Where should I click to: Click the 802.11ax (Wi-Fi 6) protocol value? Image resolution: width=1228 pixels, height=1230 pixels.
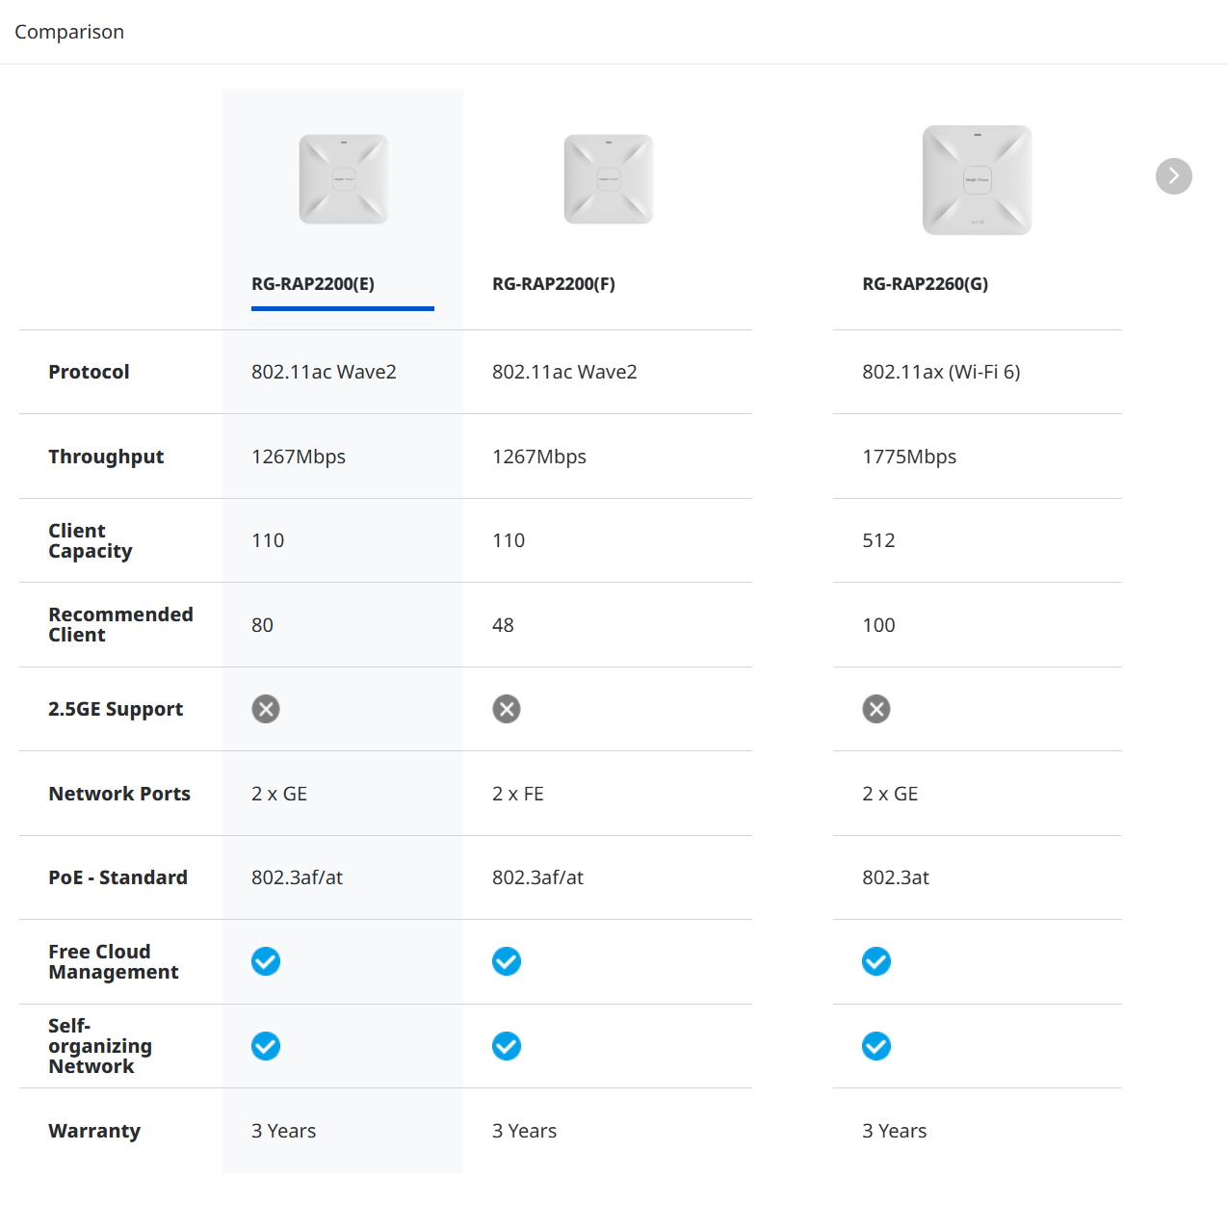941,372
